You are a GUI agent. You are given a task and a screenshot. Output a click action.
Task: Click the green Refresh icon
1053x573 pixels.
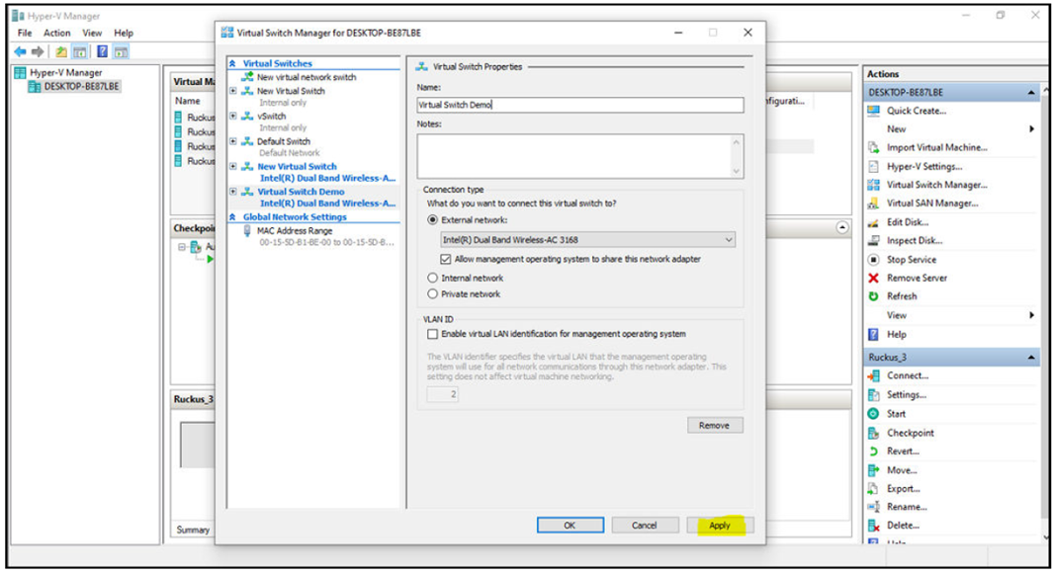click(x=873, y=296)
